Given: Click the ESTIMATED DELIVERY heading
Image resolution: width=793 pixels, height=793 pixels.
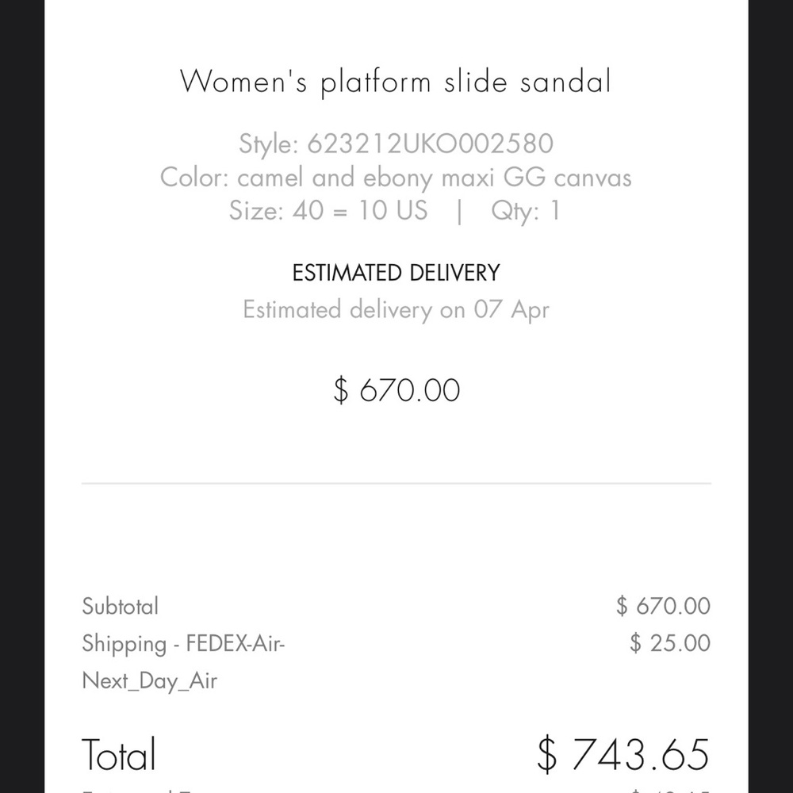Looking at the screenshot, I should [396, 273].
